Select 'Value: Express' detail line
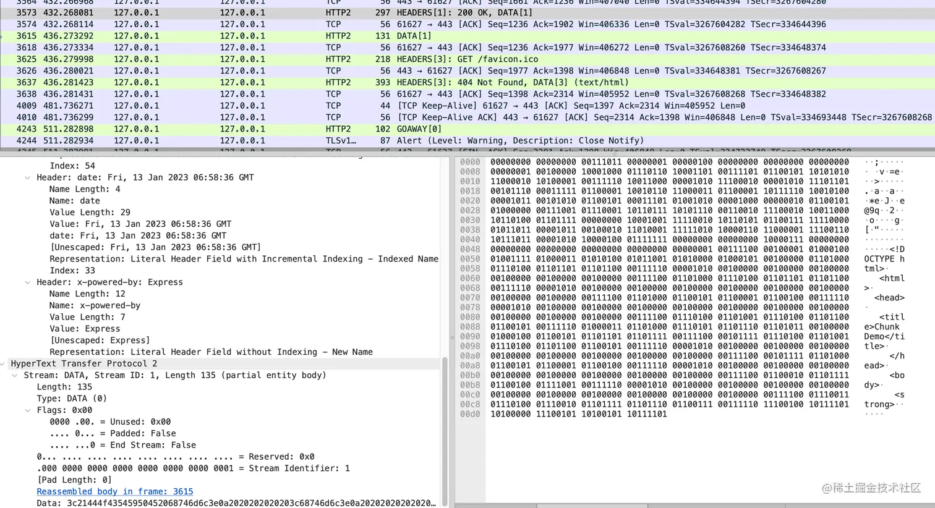The image size is (935, 508). (85, 329)
